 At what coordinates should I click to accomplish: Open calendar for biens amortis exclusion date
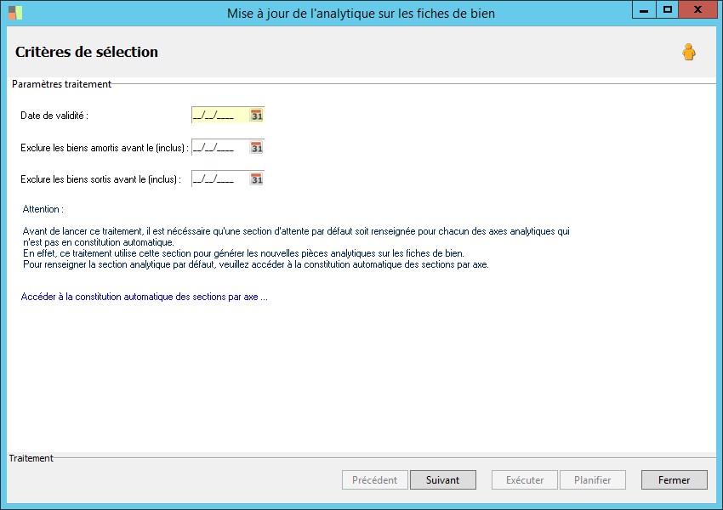(257, 148)
